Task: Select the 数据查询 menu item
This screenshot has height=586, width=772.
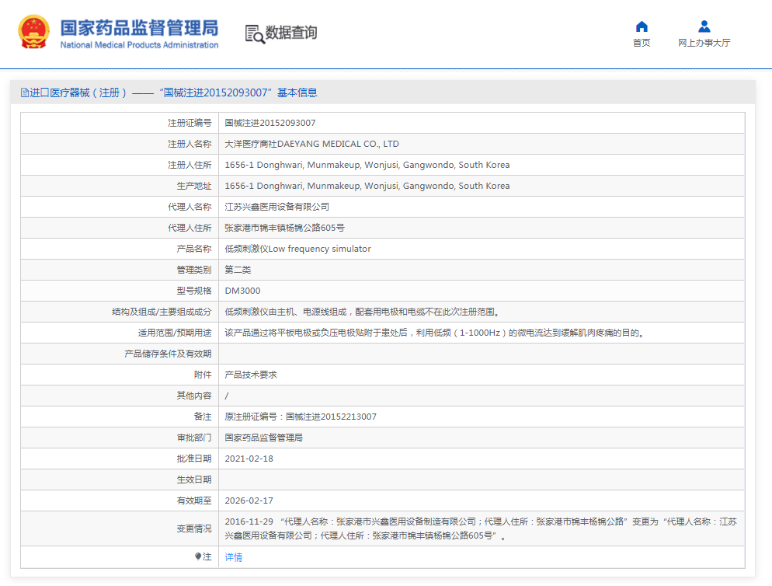Action: tap(294, 34)
